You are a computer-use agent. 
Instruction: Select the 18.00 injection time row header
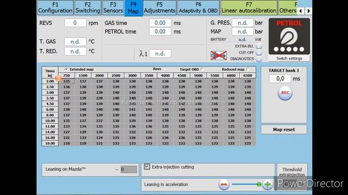pyautogui.click(x=50, y=143)
